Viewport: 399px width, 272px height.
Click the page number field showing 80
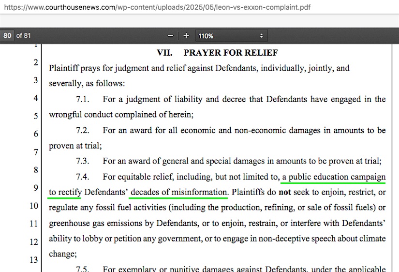(7, 36)
